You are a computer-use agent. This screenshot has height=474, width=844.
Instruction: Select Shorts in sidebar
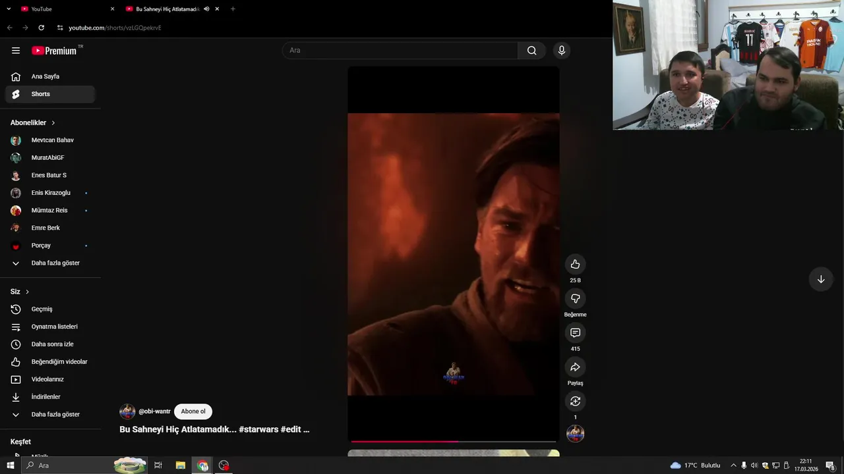click(x=50, y=94)
